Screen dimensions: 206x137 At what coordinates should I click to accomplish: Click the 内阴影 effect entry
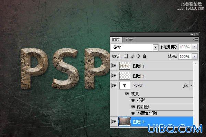pyautogui.click(x=143, y=107)
